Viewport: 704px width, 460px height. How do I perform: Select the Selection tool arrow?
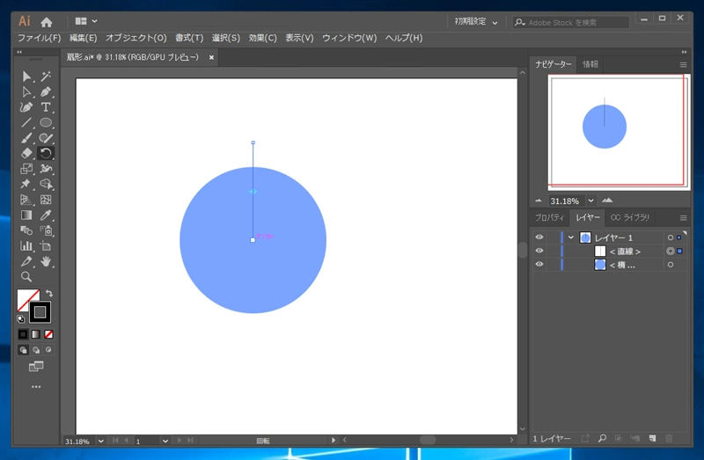(26, 77)
